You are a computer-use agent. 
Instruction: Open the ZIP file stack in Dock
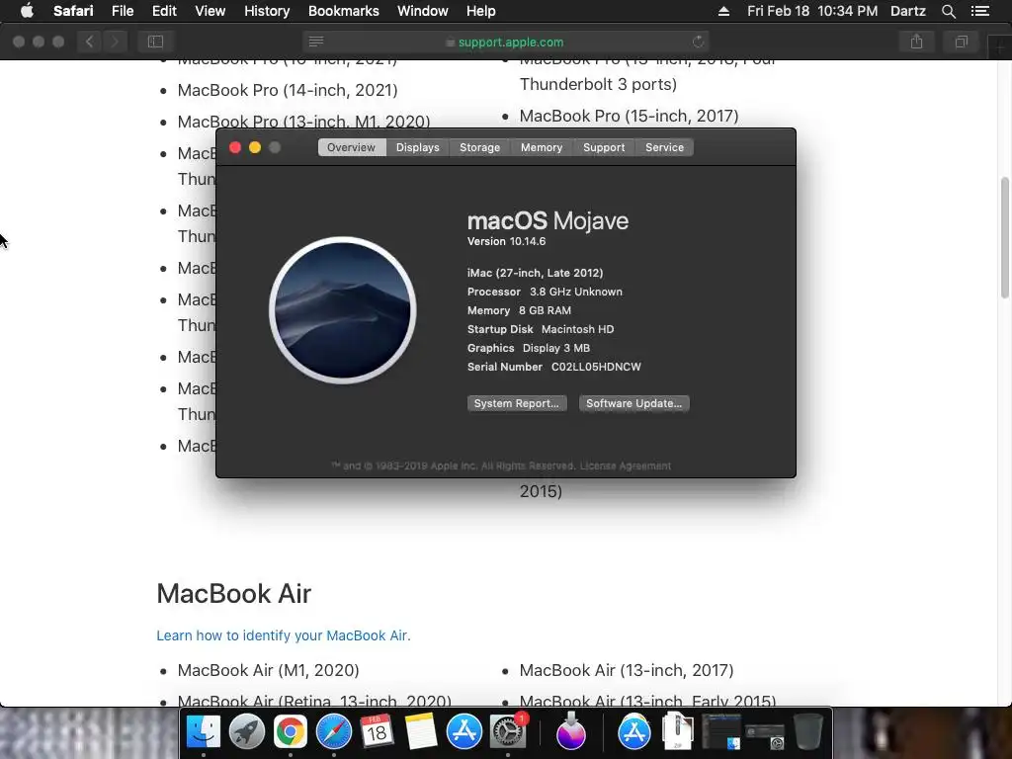(678, 731)
